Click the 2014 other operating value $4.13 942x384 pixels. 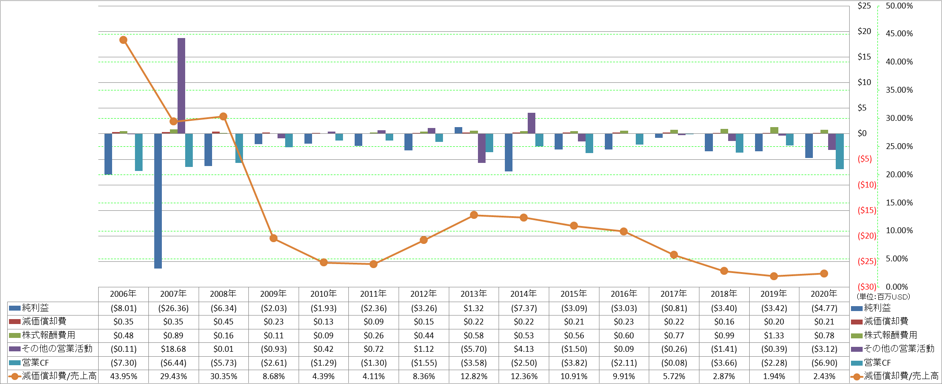524,349
